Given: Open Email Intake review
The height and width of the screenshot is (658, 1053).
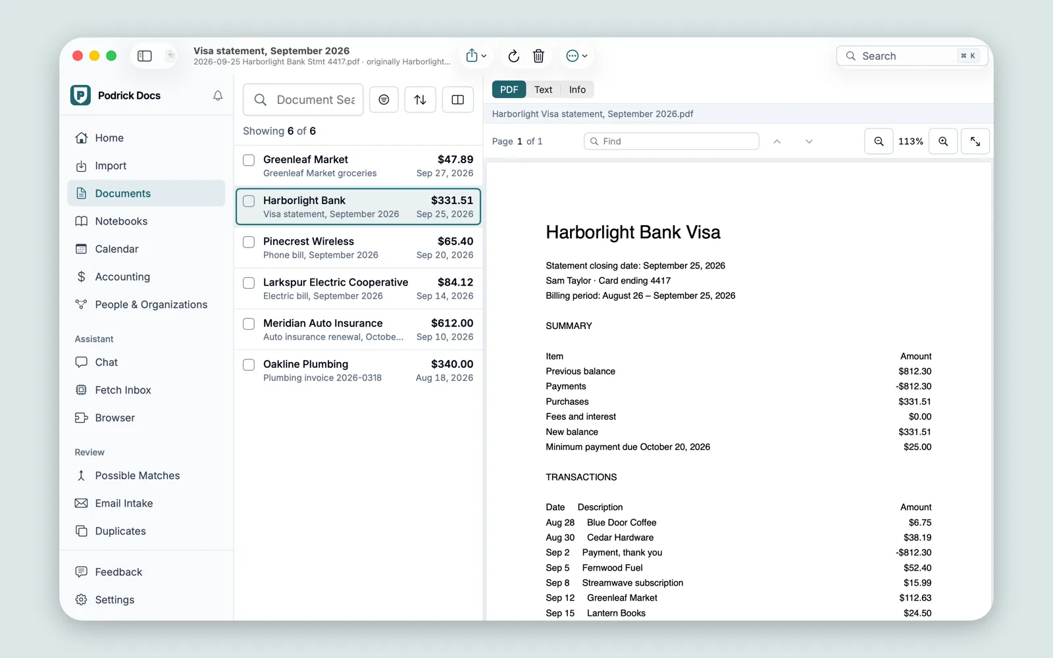Looking at the screenshot, I should (x=146, y=503).
